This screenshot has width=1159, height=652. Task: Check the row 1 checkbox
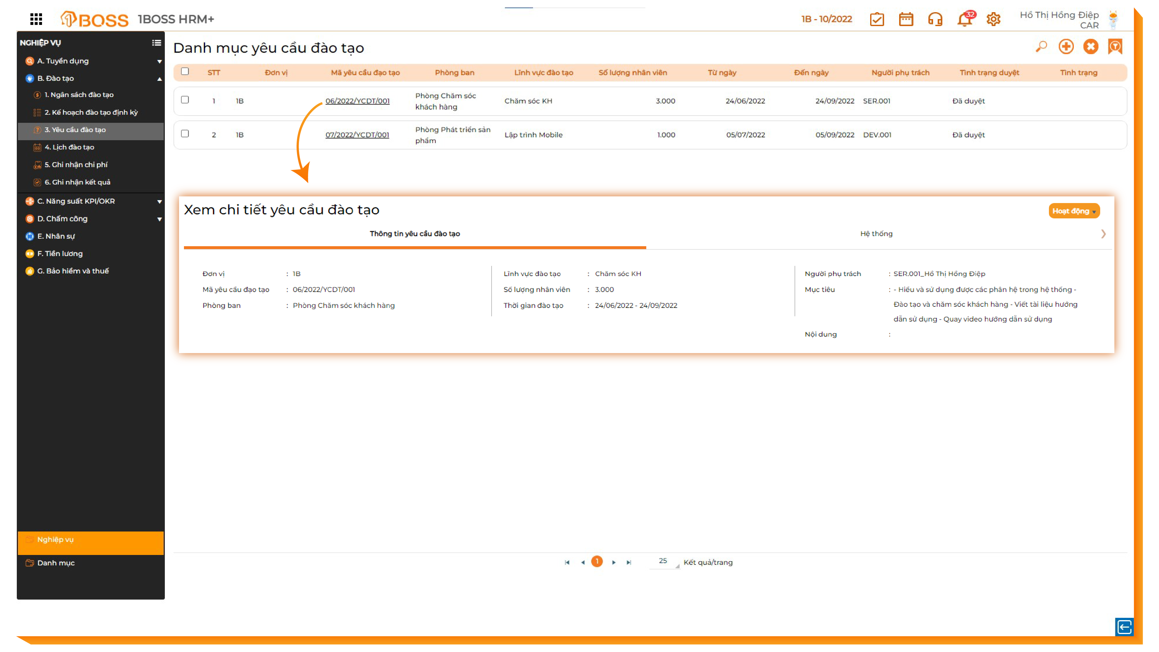pos(185,100)
